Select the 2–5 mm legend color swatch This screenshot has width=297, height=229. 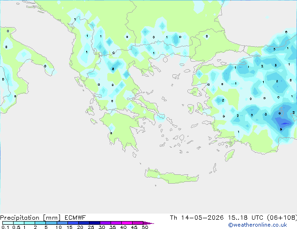[40, 223]
